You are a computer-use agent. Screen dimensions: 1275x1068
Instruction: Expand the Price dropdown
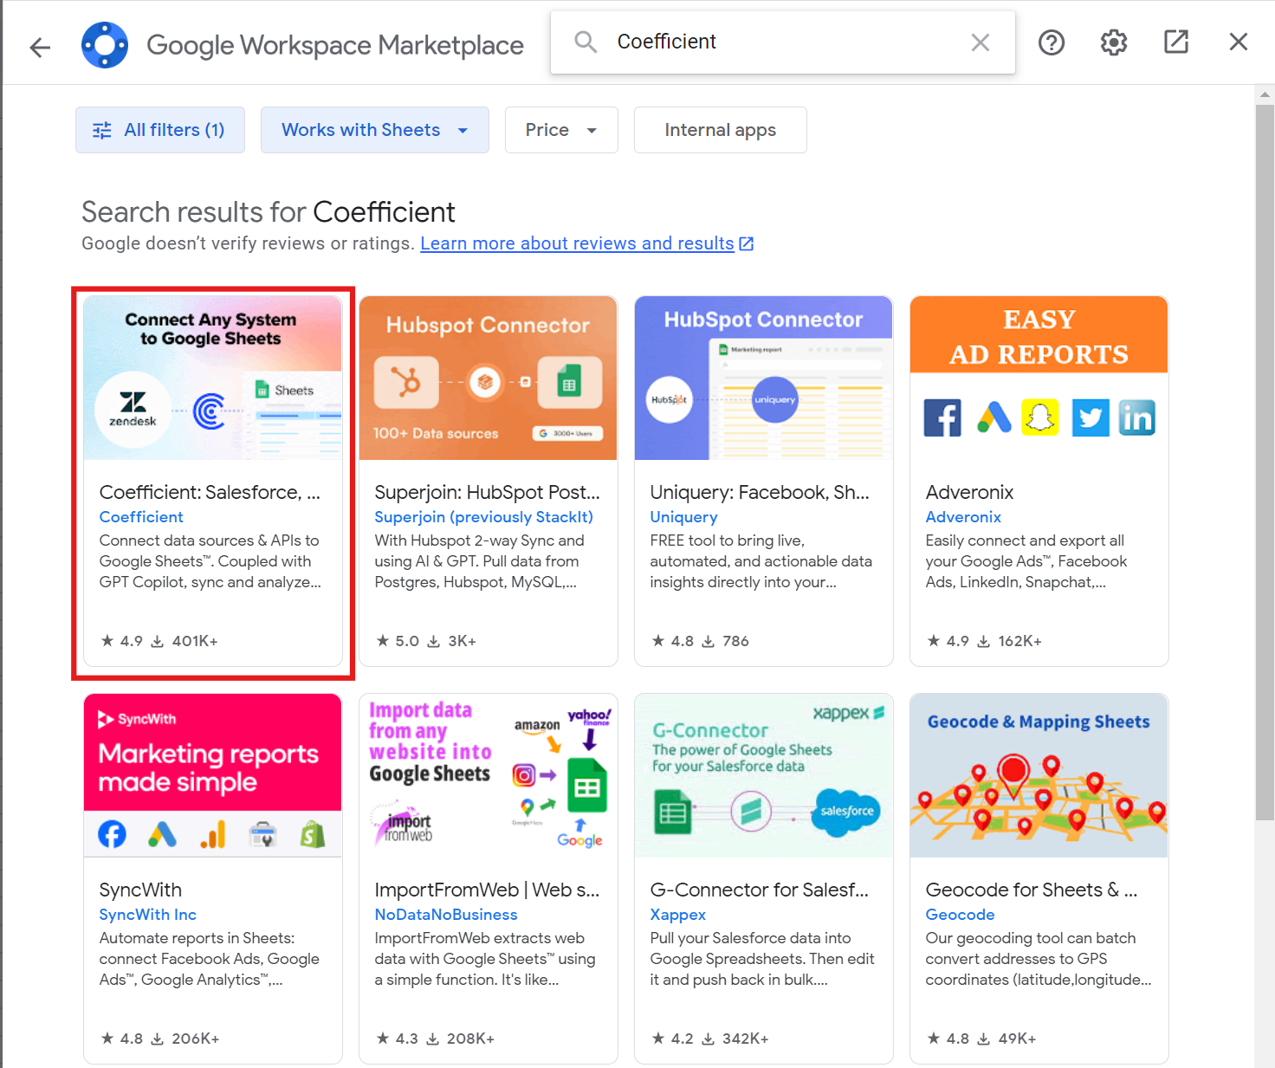(x=561, y=130)
